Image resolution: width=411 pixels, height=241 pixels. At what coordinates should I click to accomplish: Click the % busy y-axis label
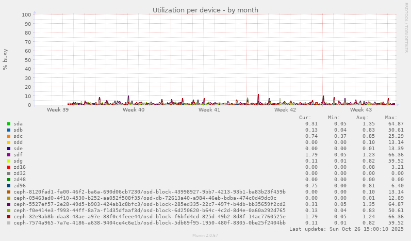point(6,59)
